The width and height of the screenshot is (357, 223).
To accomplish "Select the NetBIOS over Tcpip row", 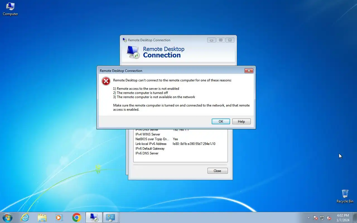I will click(180, 139).
